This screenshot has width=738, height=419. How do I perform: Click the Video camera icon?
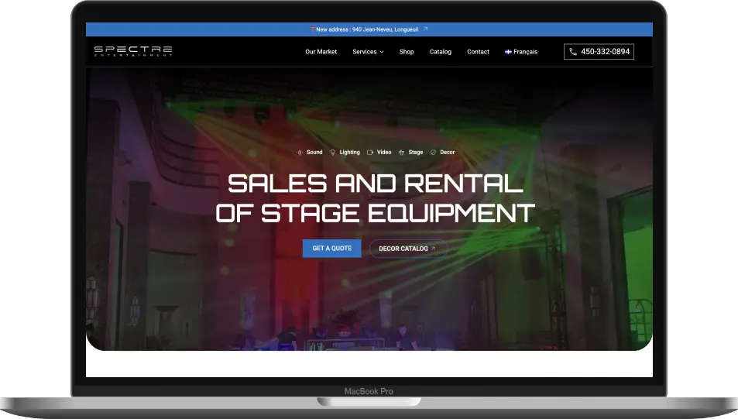[370, 153]
